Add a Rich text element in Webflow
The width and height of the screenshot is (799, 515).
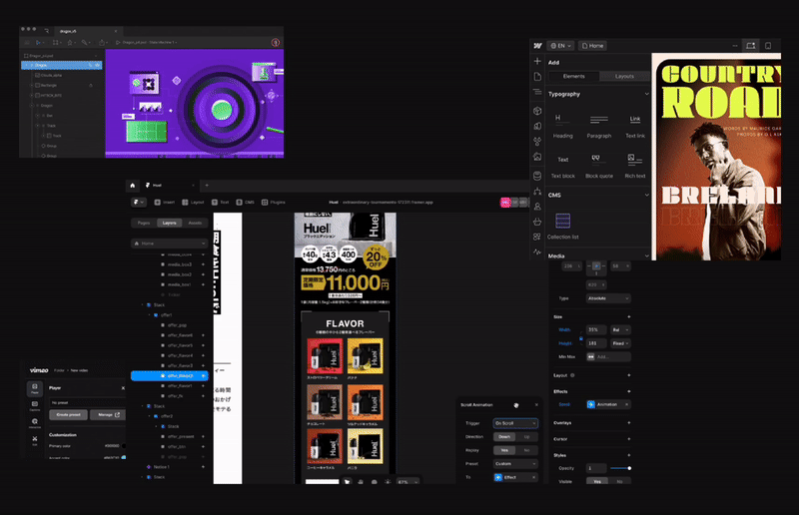(x=635, y=166)
